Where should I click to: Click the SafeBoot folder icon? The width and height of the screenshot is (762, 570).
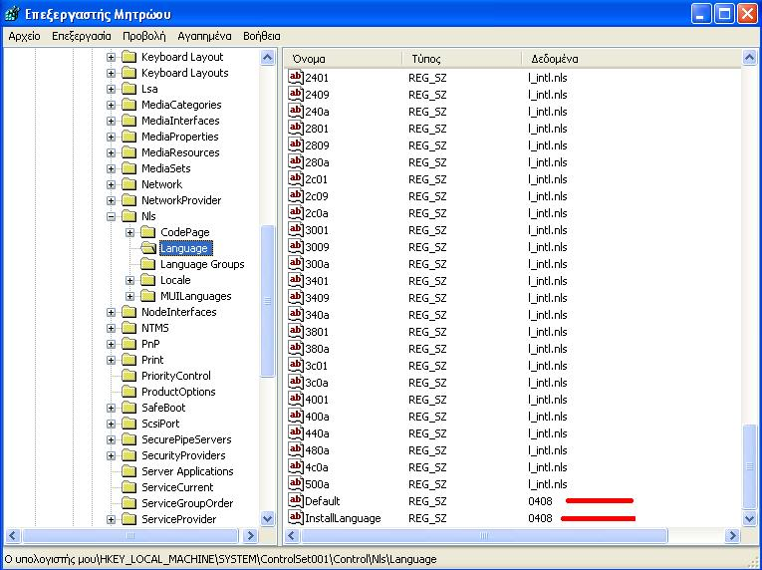pos(128,408)
